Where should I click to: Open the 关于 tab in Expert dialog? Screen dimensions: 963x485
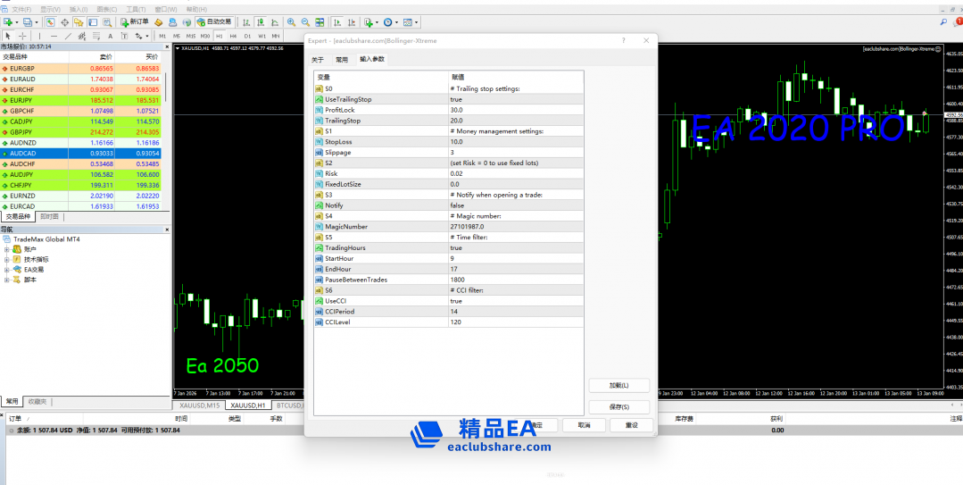pos(318,60)
